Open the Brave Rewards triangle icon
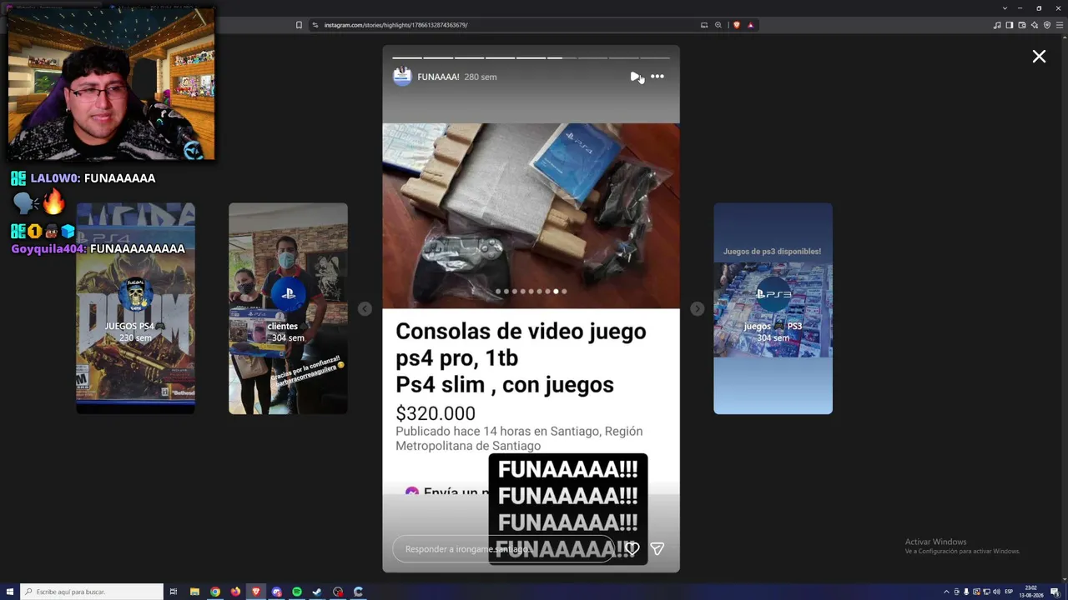Image resolution: width=1068 pixels, height=600 pixels. (750, 25)
